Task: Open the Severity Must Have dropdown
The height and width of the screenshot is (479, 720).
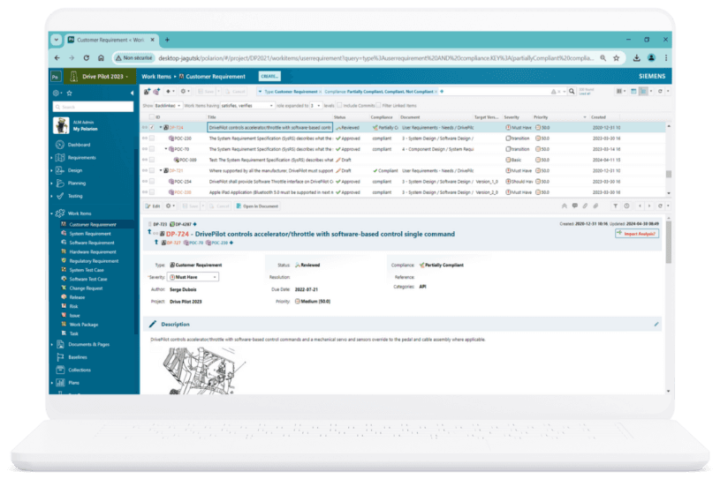Action: pos(193,276)
